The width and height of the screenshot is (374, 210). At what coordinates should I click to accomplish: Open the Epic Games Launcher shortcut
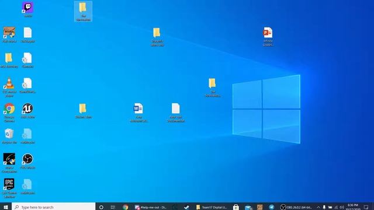[9, 188]
